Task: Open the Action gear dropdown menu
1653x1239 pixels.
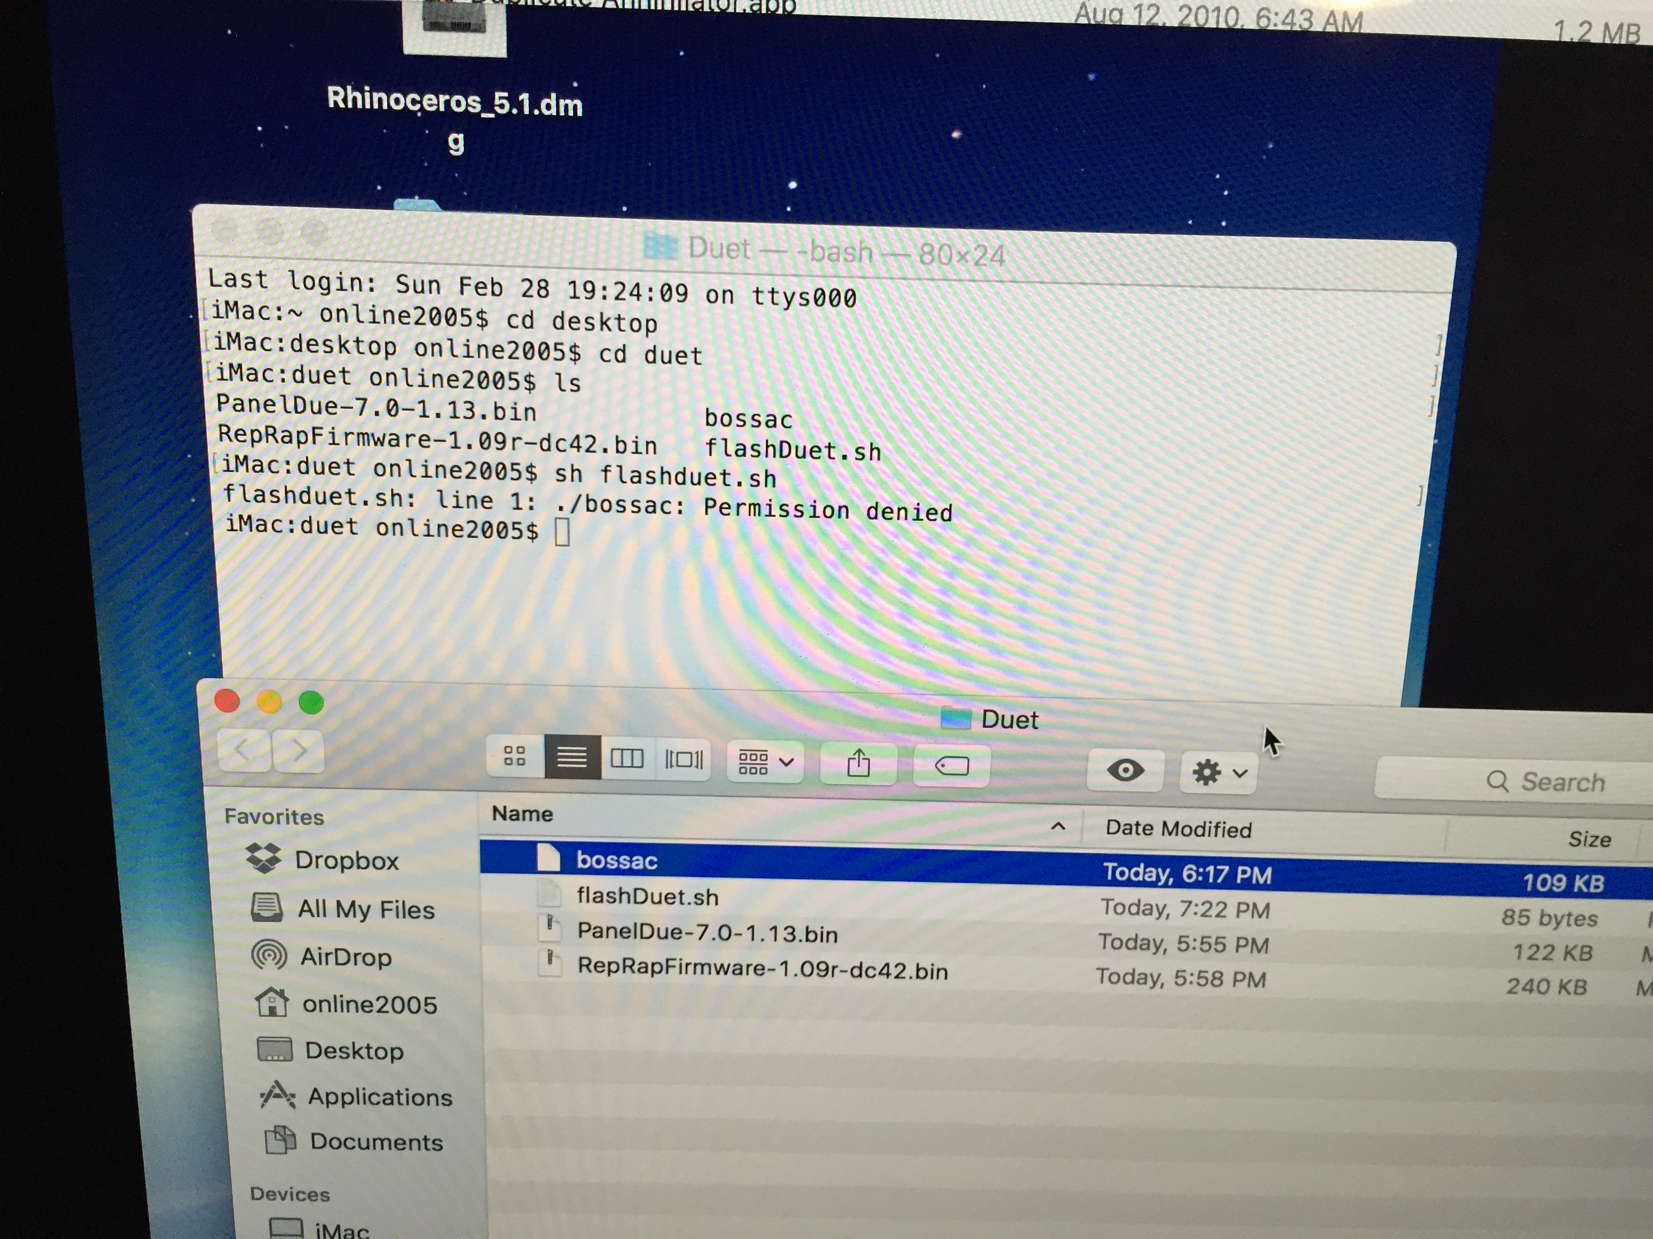Action: click(x=1218, y=772)
